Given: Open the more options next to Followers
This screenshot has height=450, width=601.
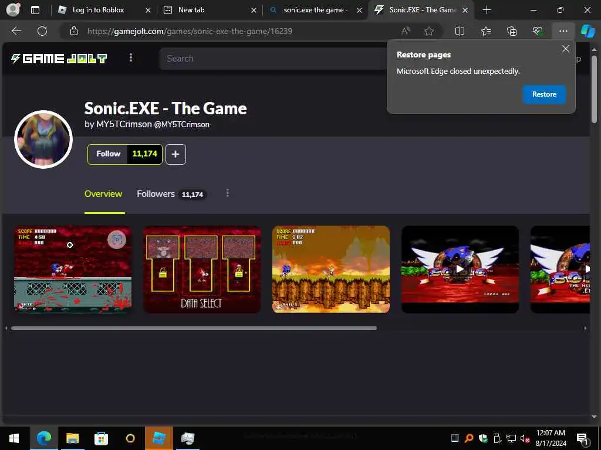Looking at the screenshot, I should point(227,193).
